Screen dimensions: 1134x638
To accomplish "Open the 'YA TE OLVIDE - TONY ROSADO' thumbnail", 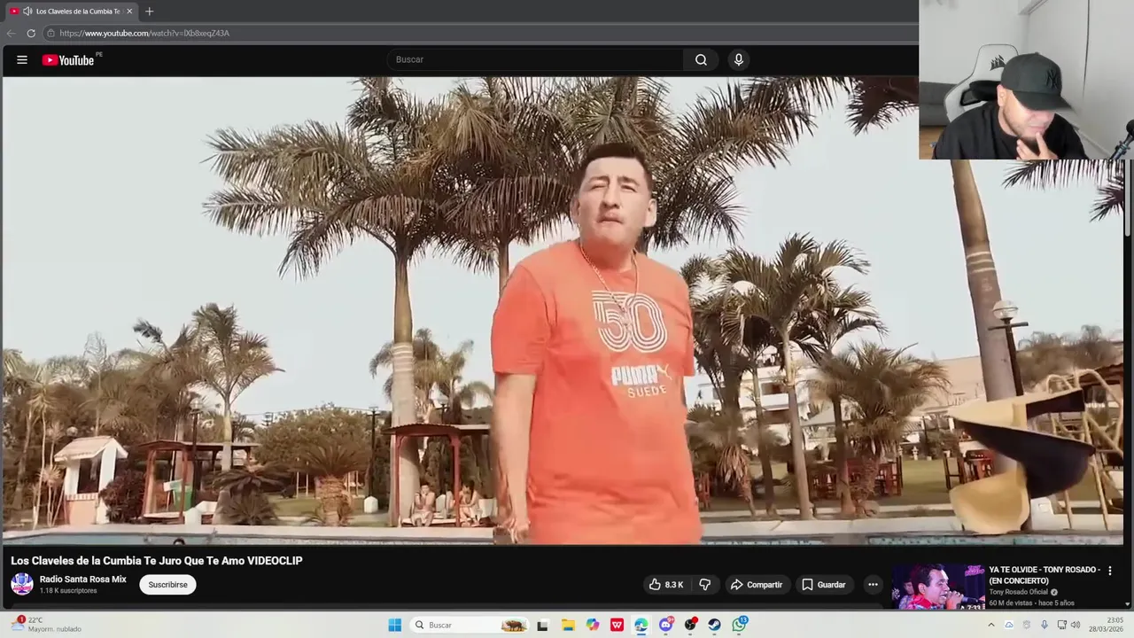I will pyautogui.click(x=938, y=586).
